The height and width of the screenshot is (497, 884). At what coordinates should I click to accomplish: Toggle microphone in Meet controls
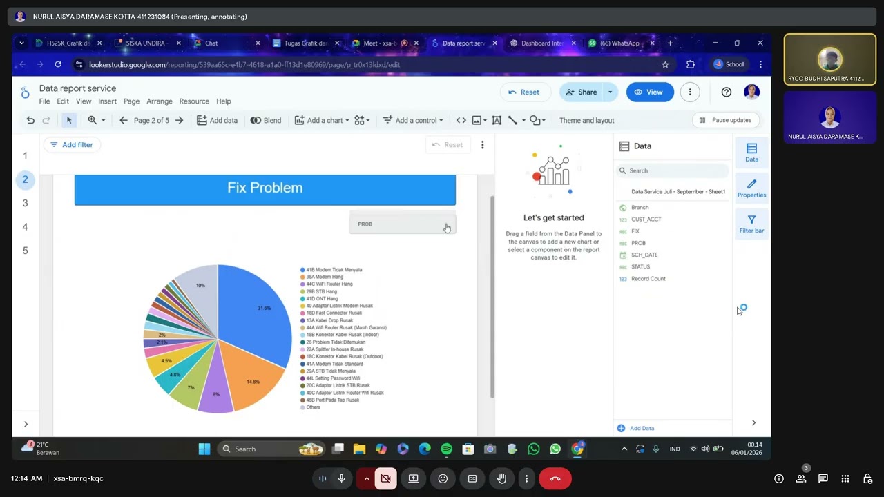[x=341, y=478]
